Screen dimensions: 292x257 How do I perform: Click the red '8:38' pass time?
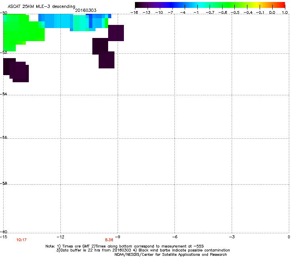(x=109, y=240)
